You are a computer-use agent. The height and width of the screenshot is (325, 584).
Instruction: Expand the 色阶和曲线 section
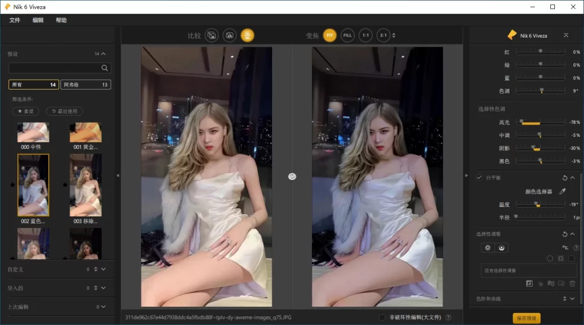point(573,298)
